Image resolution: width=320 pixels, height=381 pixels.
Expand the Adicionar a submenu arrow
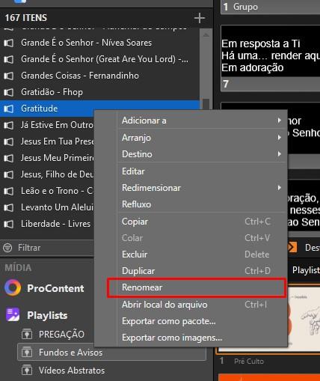point(279,121)
